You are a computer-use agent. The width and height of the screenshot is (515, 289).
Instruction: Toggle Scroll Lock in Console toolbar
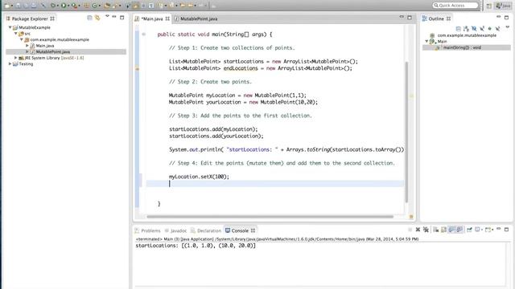[x=443, y=230]
